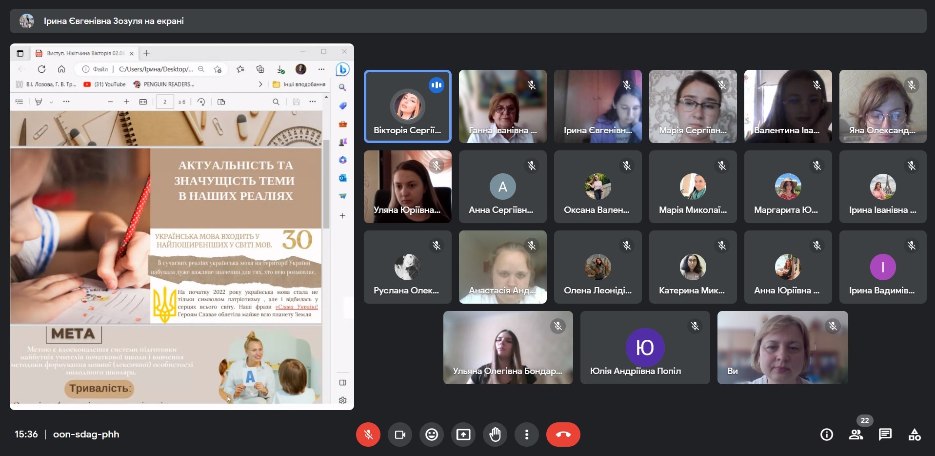Leave the call with red hang-up button
This screenshot has width=935, height=456.
tap(563, 435)
